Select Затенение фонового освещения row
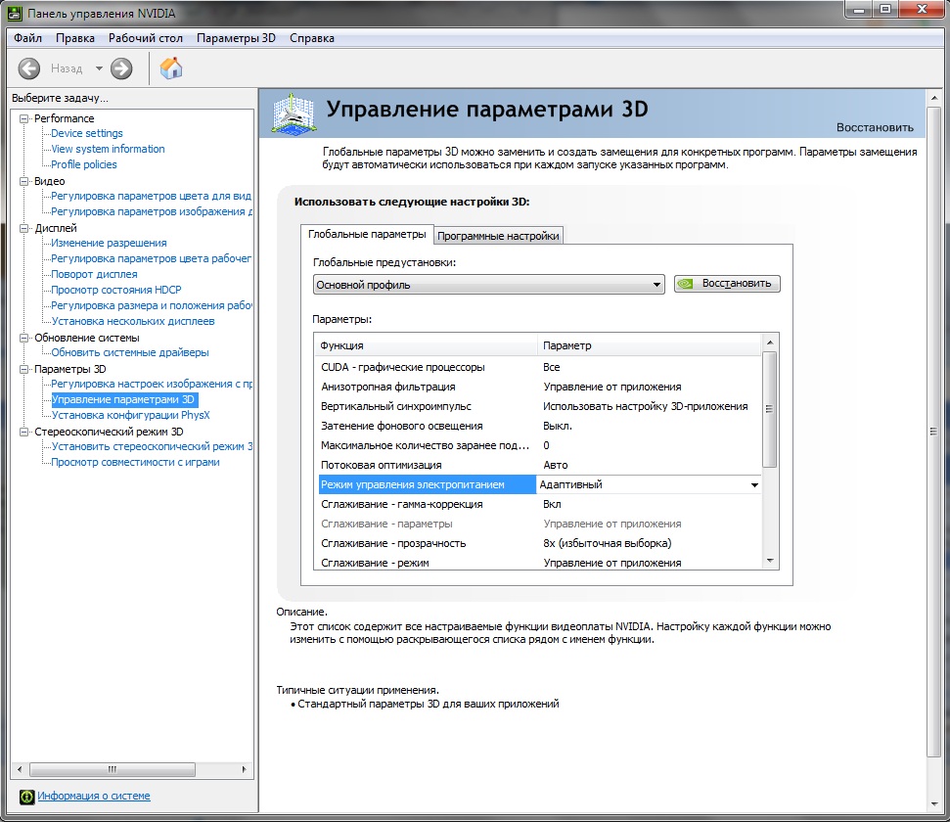This screenshot has width=950, height=822. (539, 426)
